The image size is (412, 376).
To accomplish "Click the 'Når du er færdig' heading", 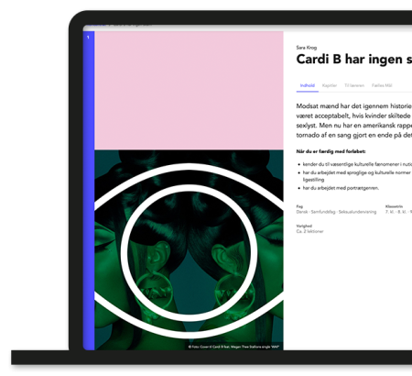I will pos(331,151).
